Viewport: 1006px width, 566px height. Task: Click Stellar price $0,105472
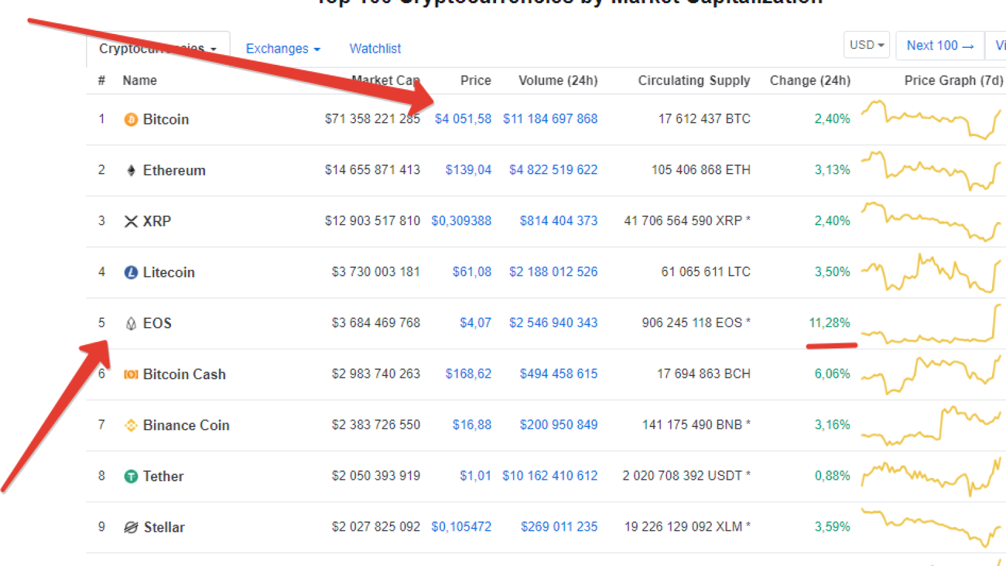click(x=462, y=526)
